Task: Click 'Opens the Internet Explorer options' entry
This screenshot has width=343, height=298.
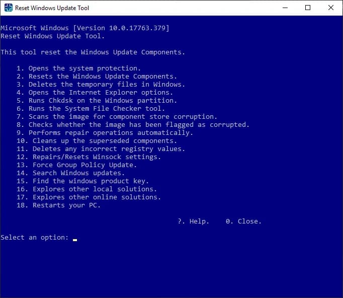Action: [95, 93]
